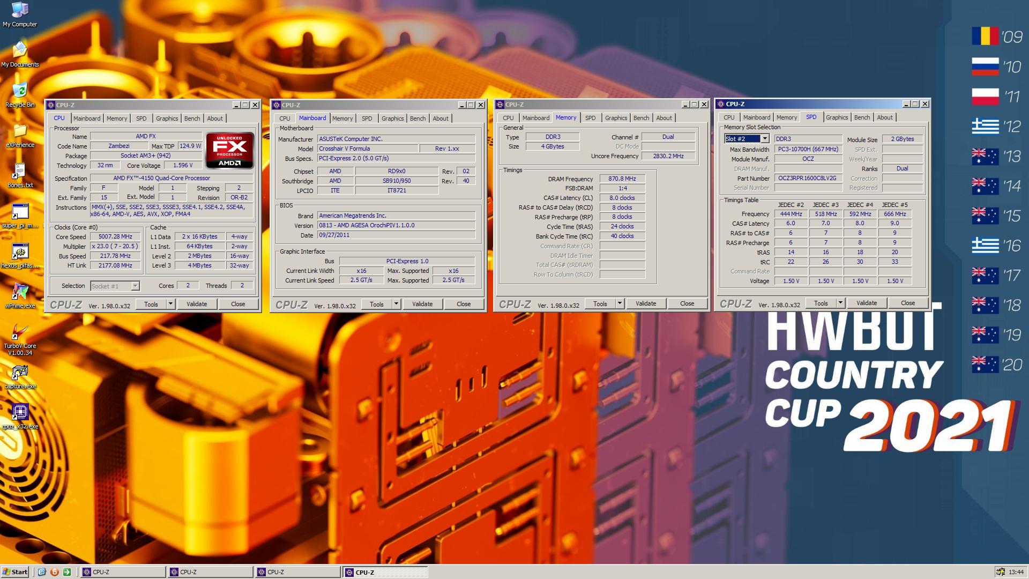Launch super_pi_mod shortcut icon
Image resolution: width=1029 pixels, height=579 pixels.
coord(20,216)
